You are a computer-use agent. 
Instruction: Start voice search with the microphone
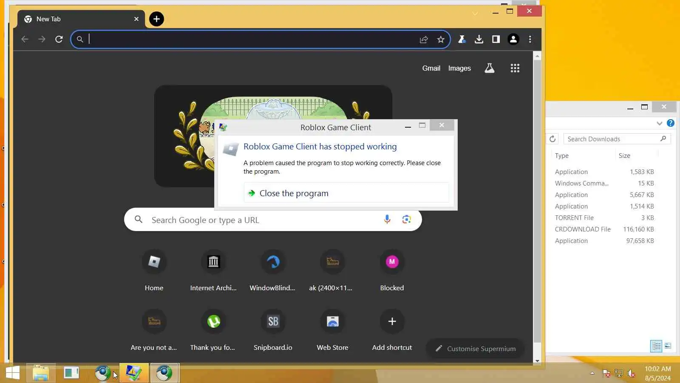pos(387,220)
